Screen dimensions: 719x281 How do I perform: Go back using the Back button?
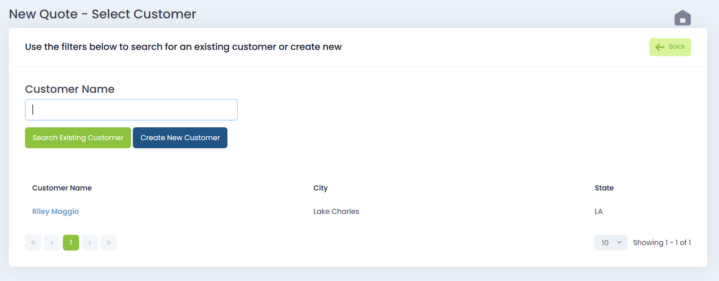pos(670,47)
